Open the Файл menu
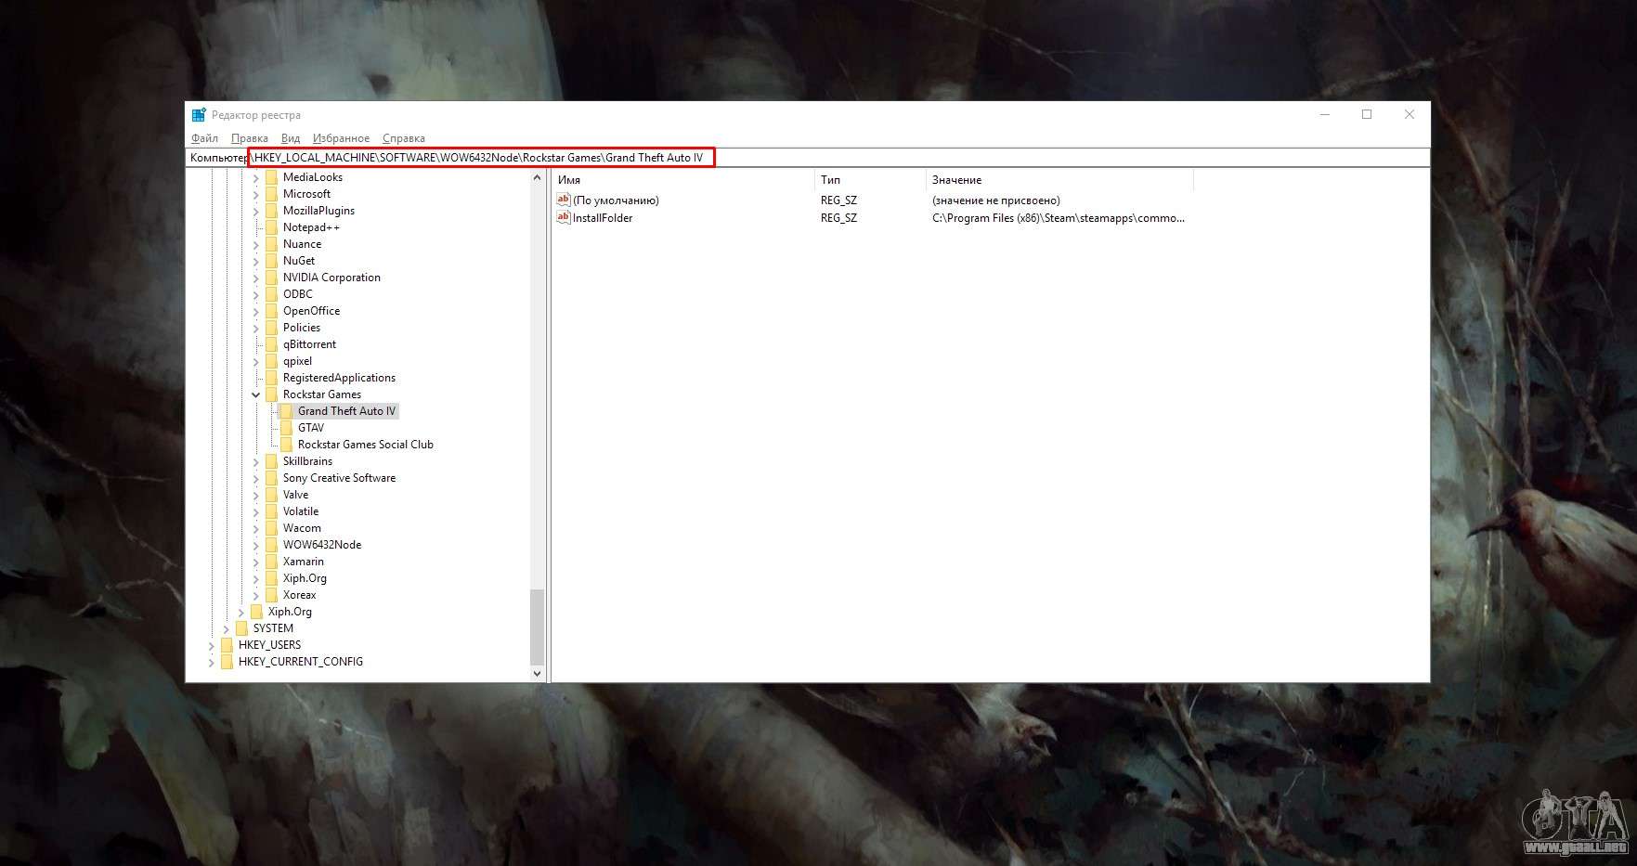This screenshot has height=866, width=1637. 204,138
